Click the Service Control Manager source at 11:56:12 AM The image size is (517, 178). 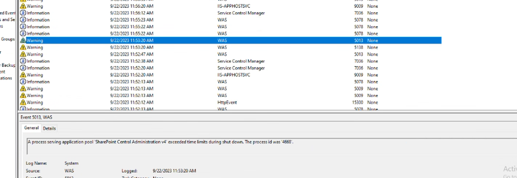[x=241, y=13]
